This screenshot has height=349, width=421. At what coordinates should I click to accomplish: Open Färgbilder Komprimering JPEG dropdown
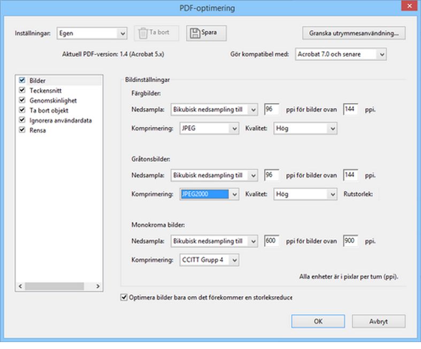pos(209,128)
